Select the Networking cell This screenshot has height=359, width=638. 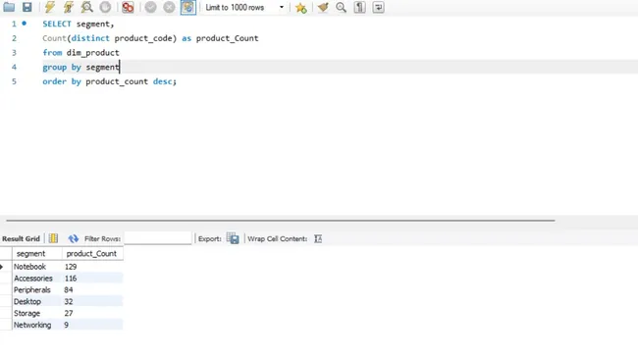37,326
